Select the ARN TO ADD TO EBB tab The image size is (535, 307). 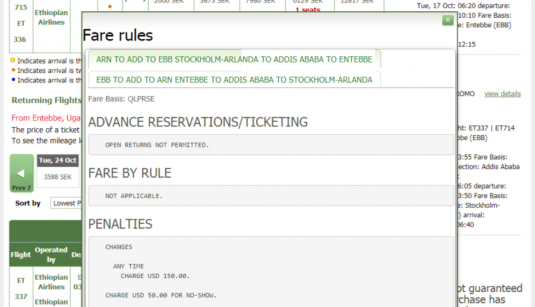(x=234, y=59)
